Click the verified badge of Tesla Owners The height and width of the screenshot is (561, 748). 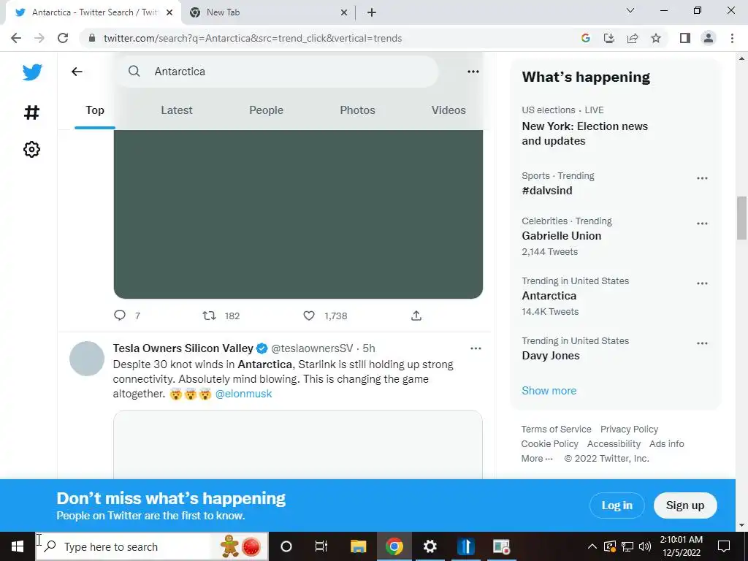(262, 348)
